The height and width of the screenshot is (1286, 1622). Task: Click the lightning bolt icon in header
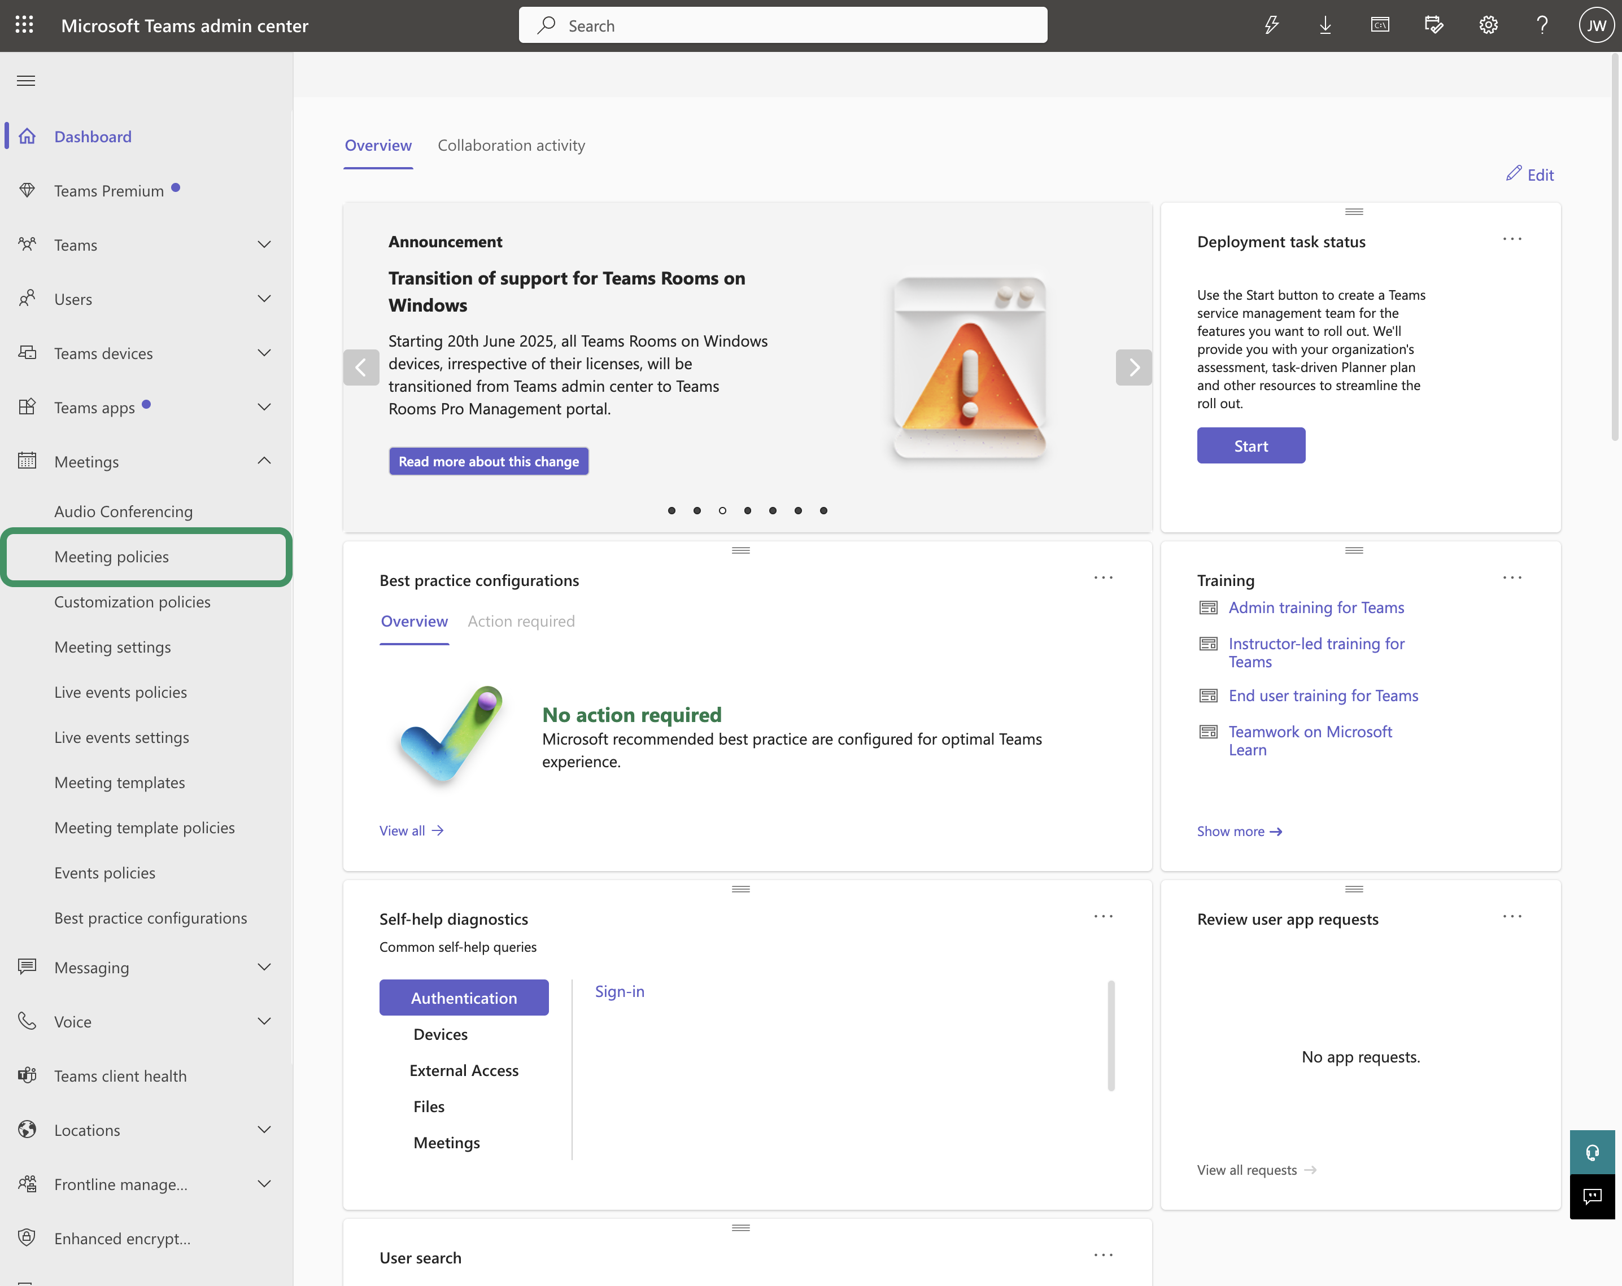tap(1271, 25)
